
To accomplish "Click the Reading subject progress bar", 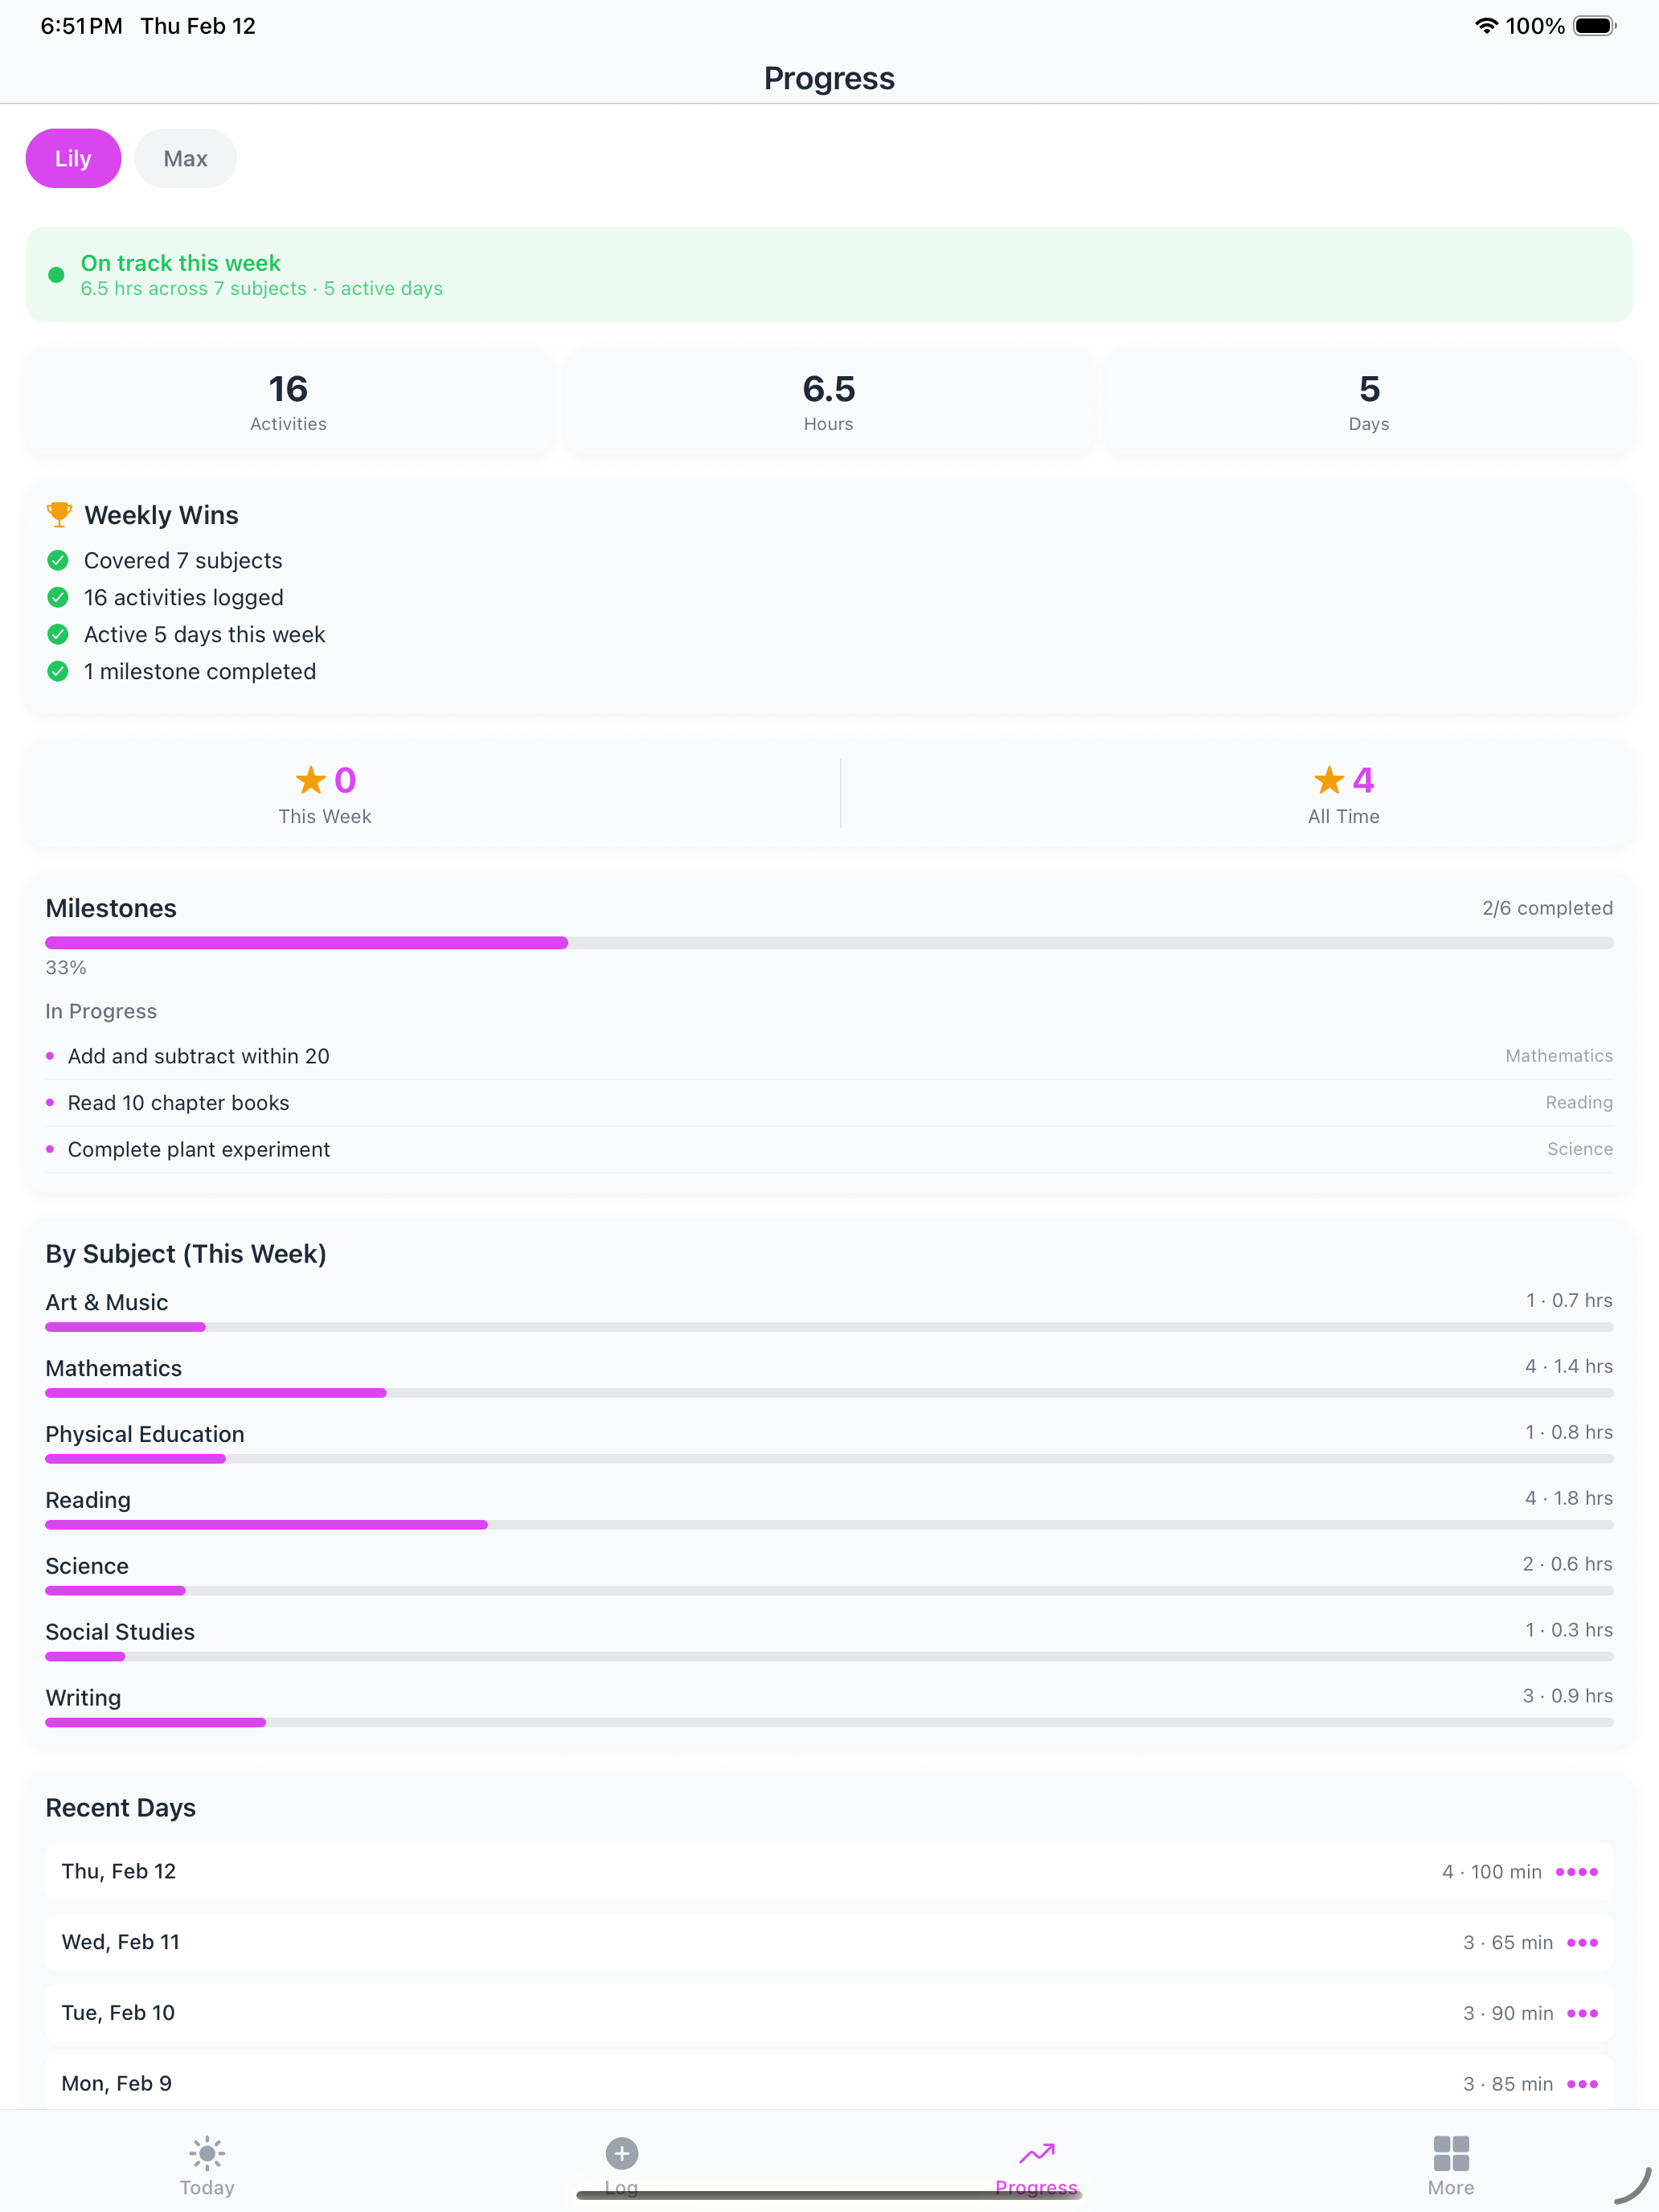I will point(829,1525).
